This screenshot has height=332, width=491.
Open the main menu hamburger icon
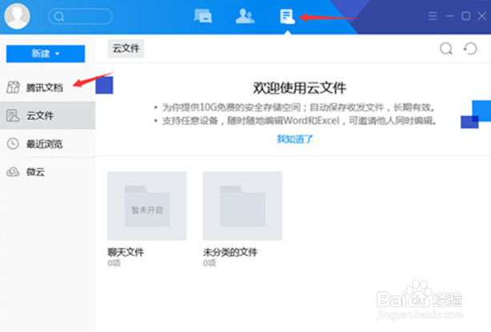[433, 16]
